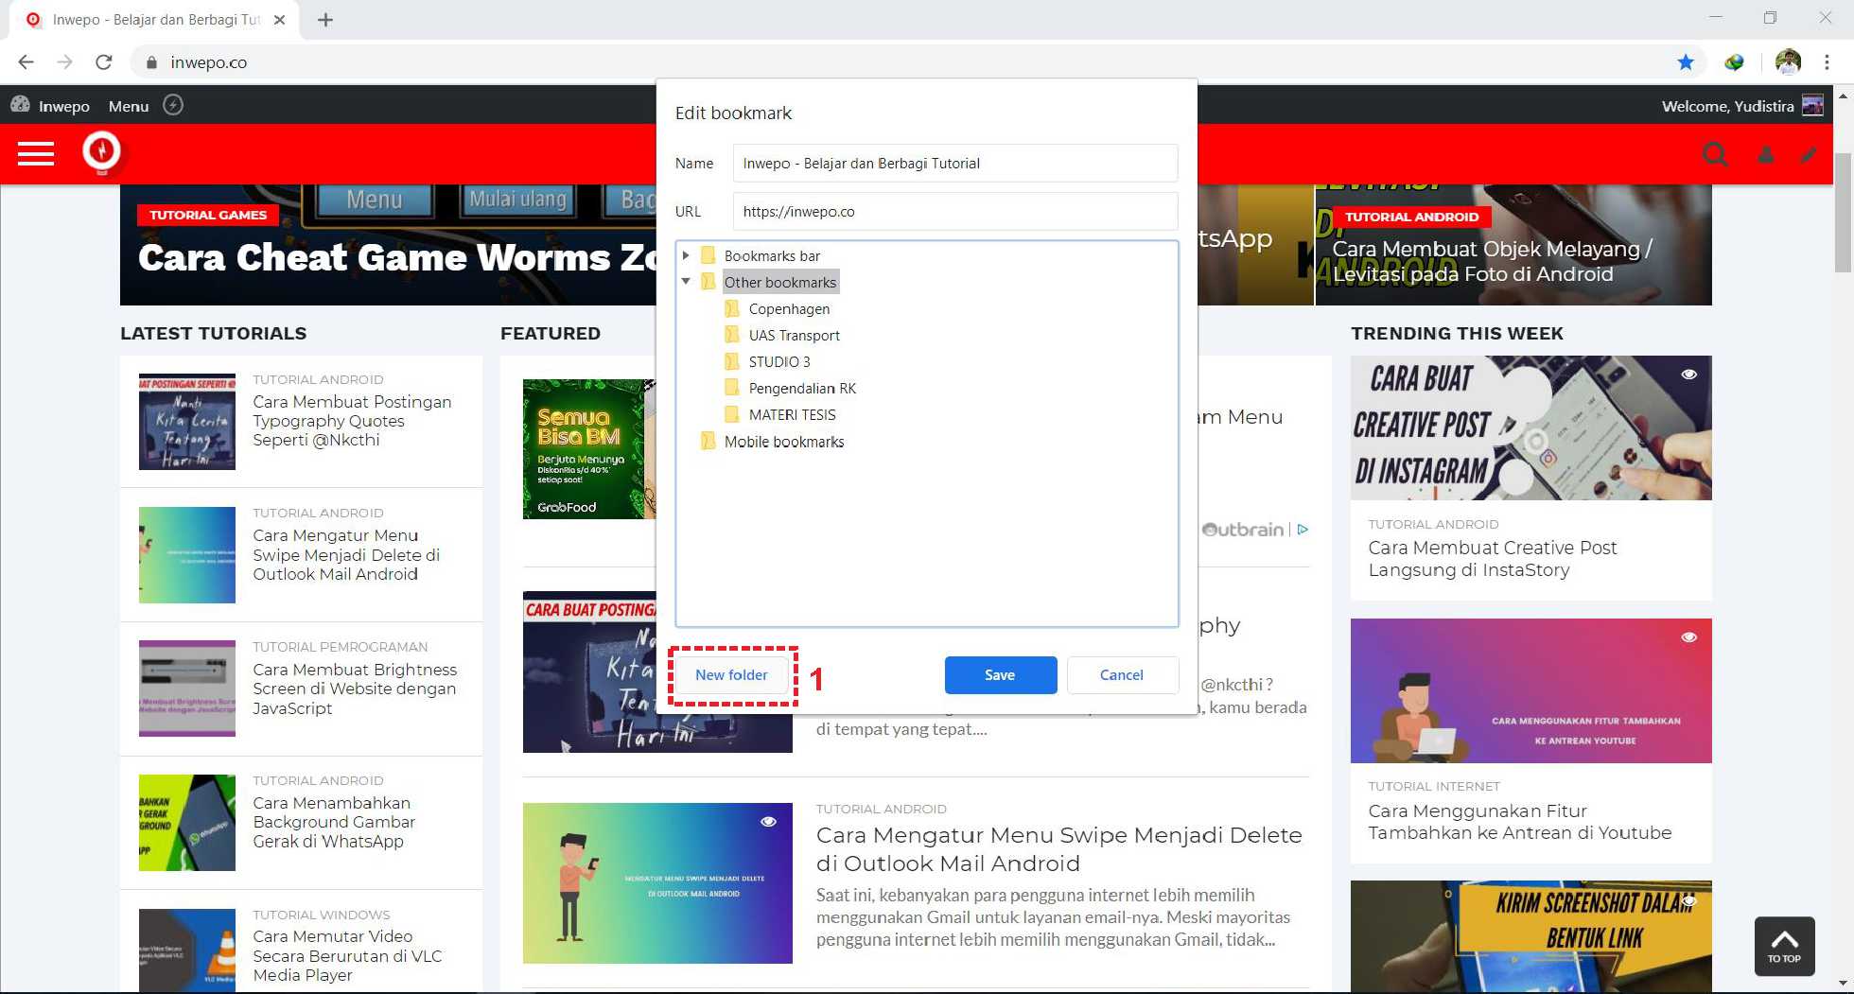Open Cara Menggunakan Fitur Tambahkan ke Antrean link
The height and width of the screenshot is (994, 1854).
coord(1519,822)
